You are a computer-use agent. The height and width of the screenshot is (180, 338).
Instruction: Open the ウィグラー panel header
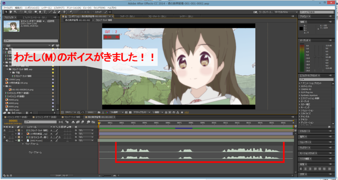(304, 148)
